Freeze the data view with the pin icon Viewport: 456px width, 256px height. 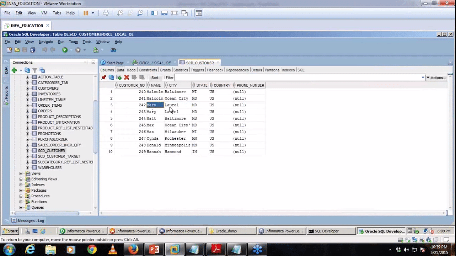pos(103,77)
